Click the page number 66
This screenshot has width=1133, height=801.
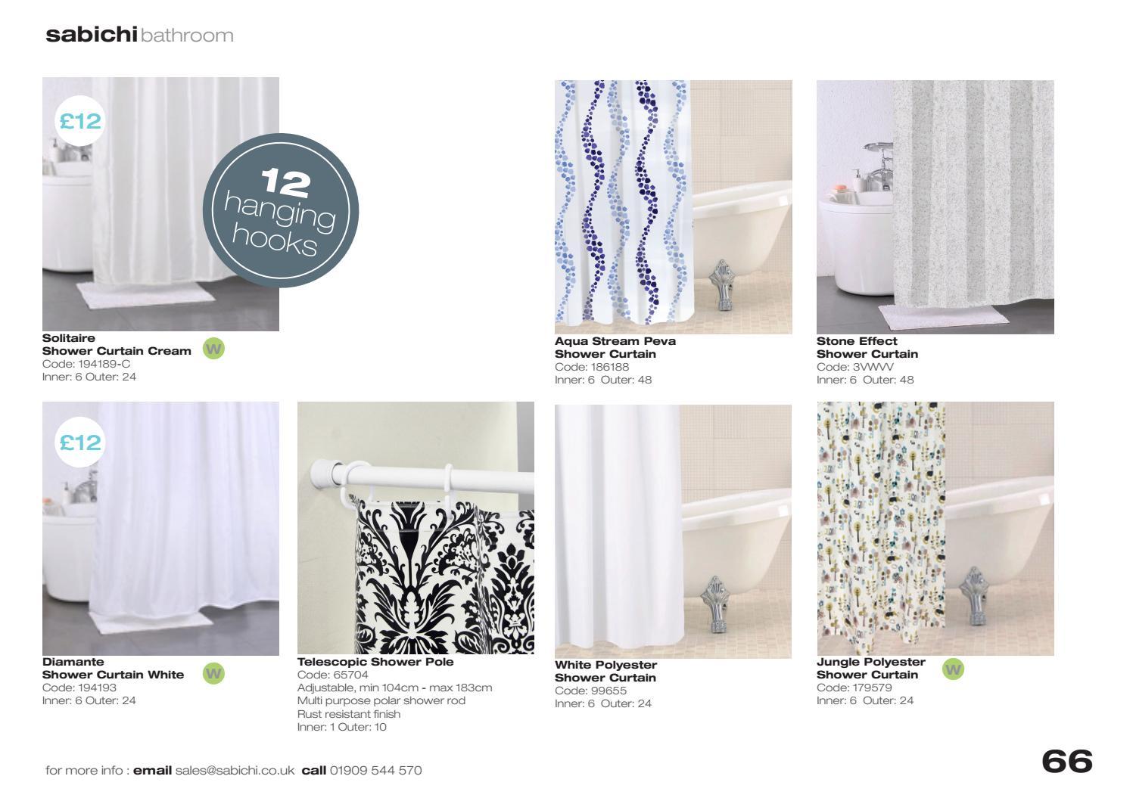[x=1067, y=762]
